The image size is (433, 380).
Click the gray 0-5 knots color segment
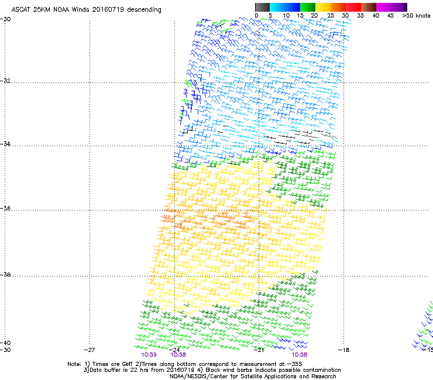click(x=262, y=7)
